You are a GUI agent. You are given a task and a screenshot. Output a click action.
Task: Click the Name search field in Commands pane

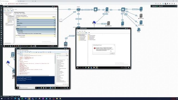pyautogui.click(x=64, y=57)
